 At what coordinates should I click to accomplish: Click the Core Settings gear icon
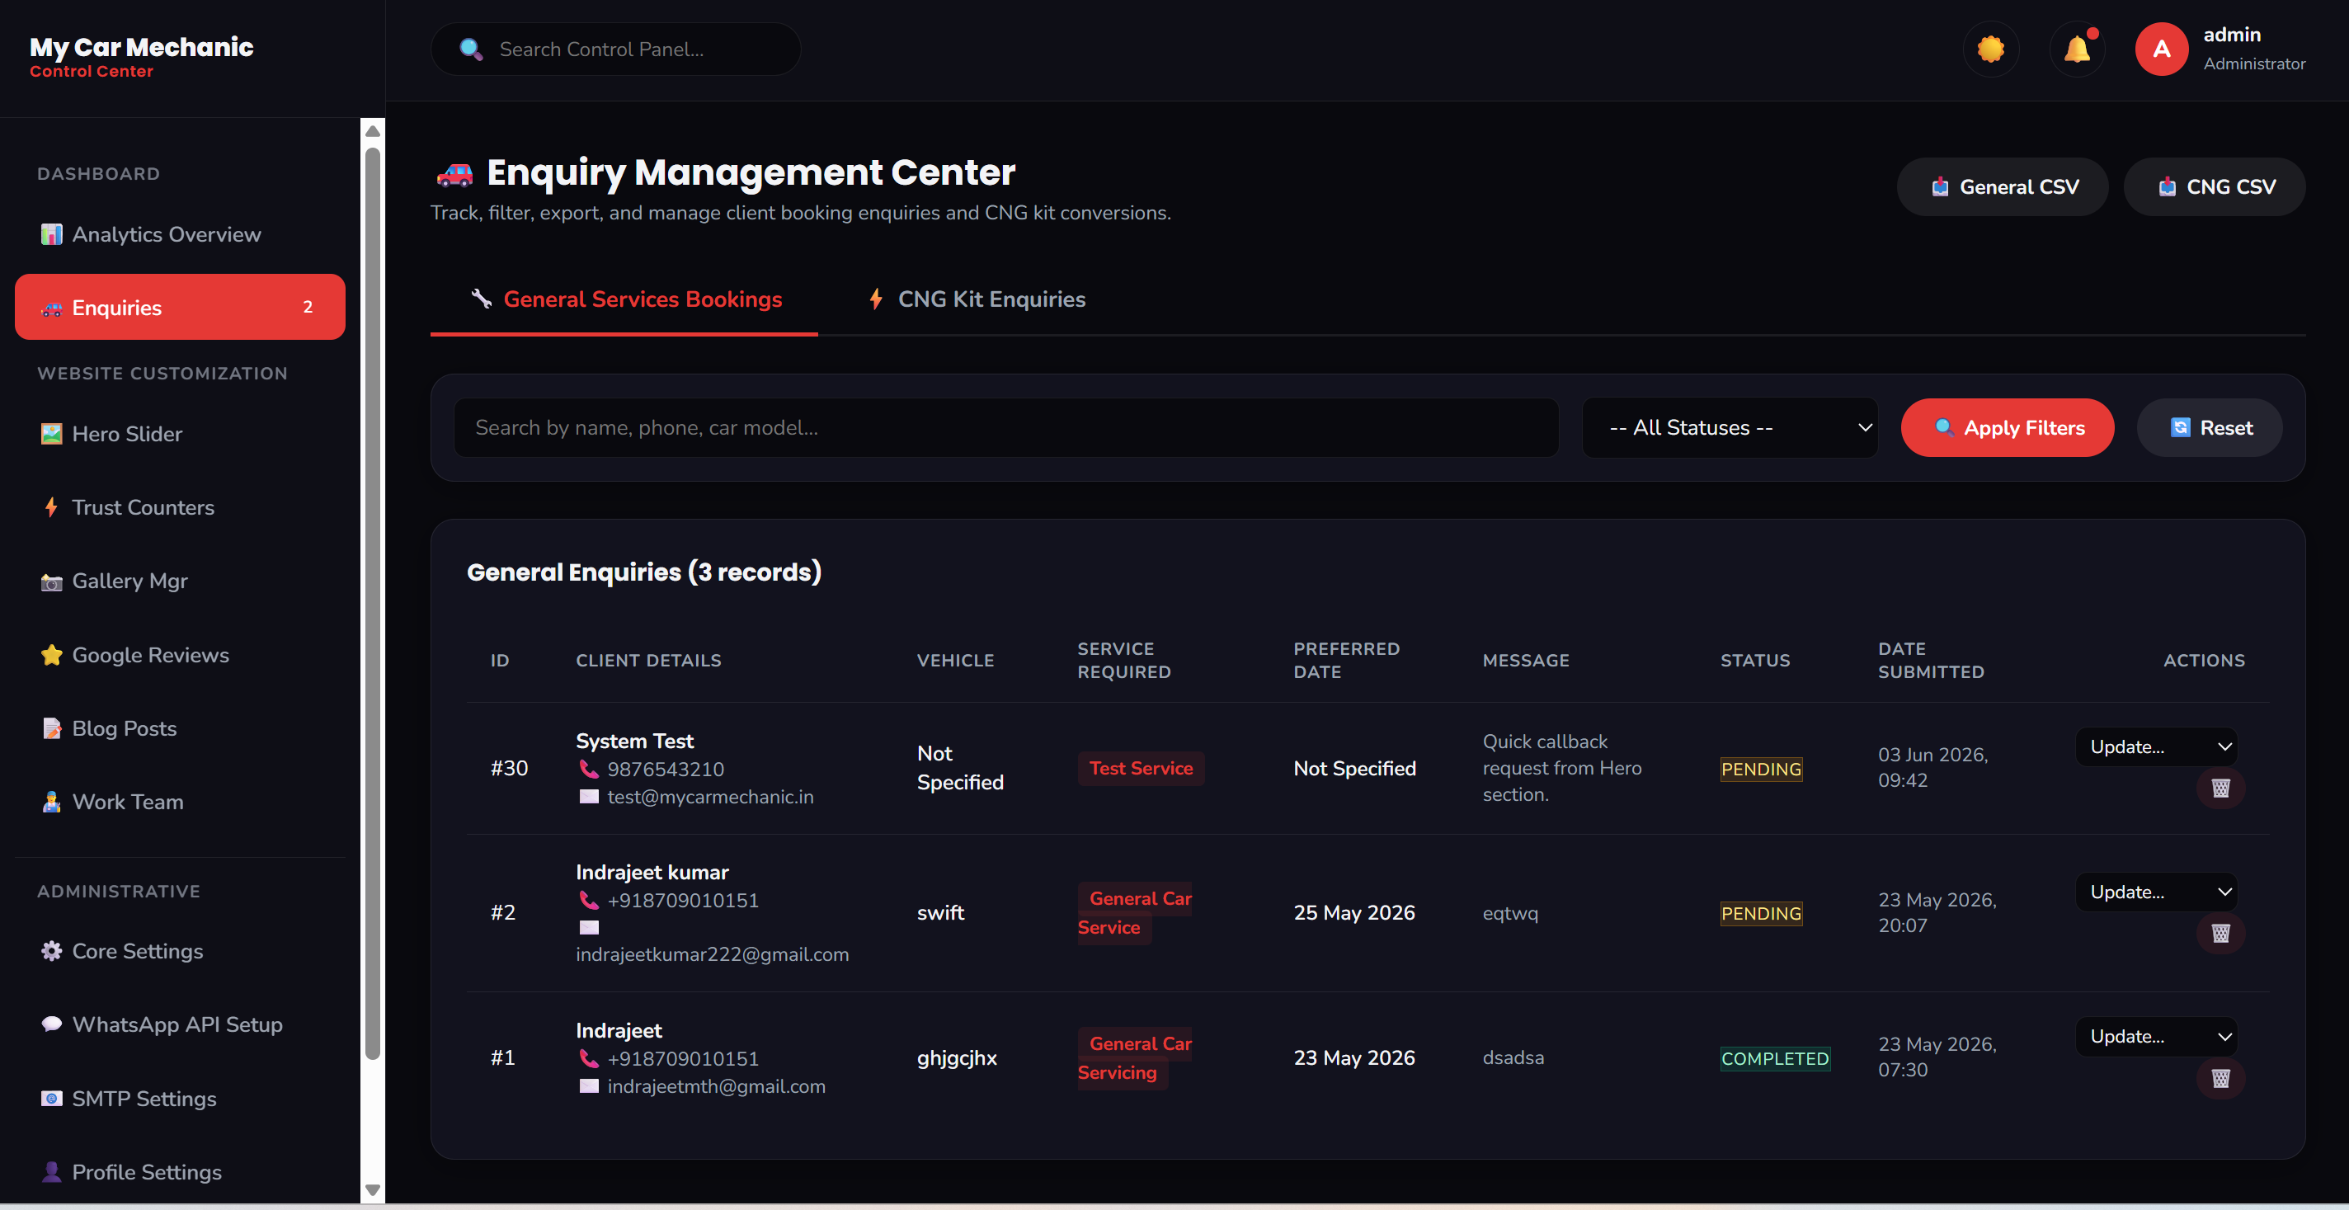pos(51,951)
